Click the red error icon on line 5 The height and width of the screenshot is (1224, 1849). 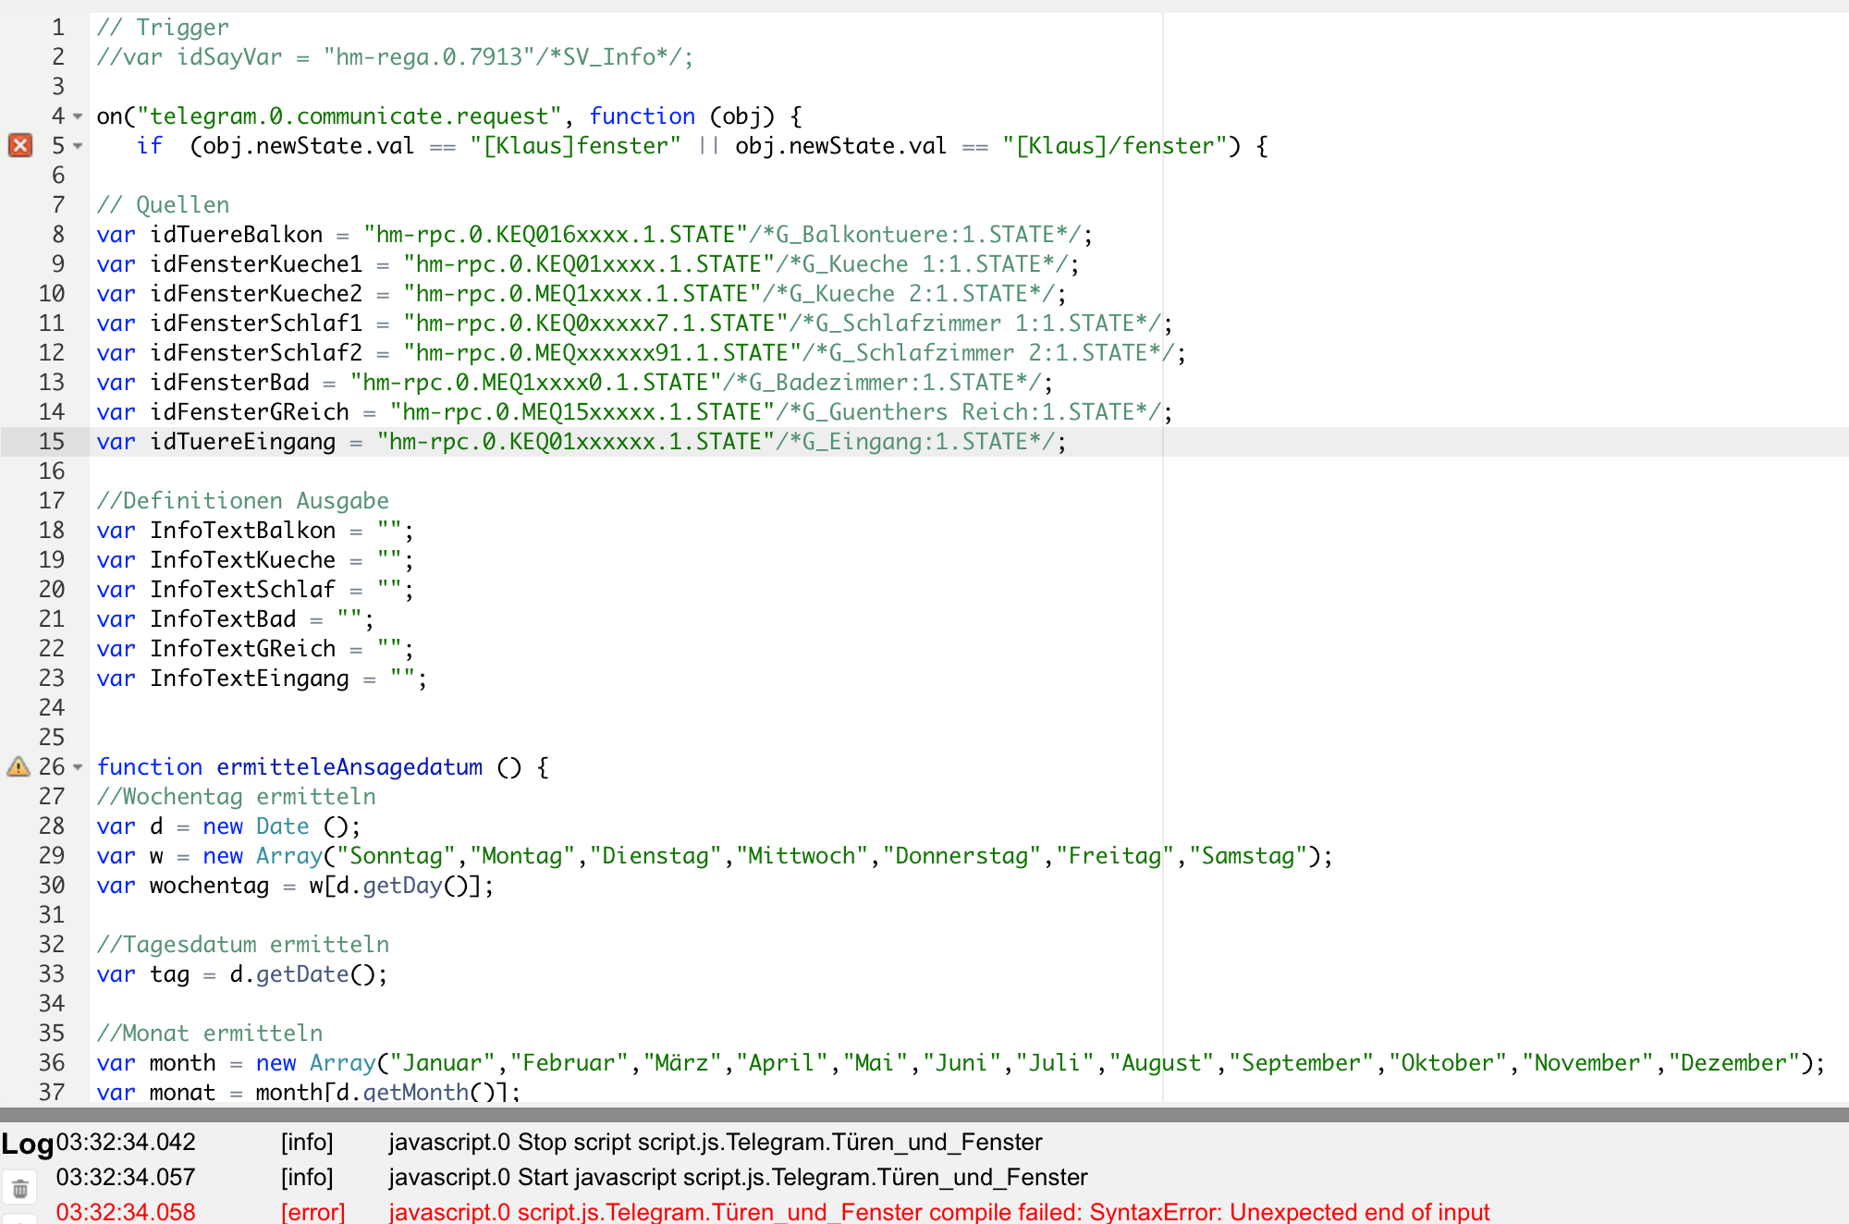point(20,145)
